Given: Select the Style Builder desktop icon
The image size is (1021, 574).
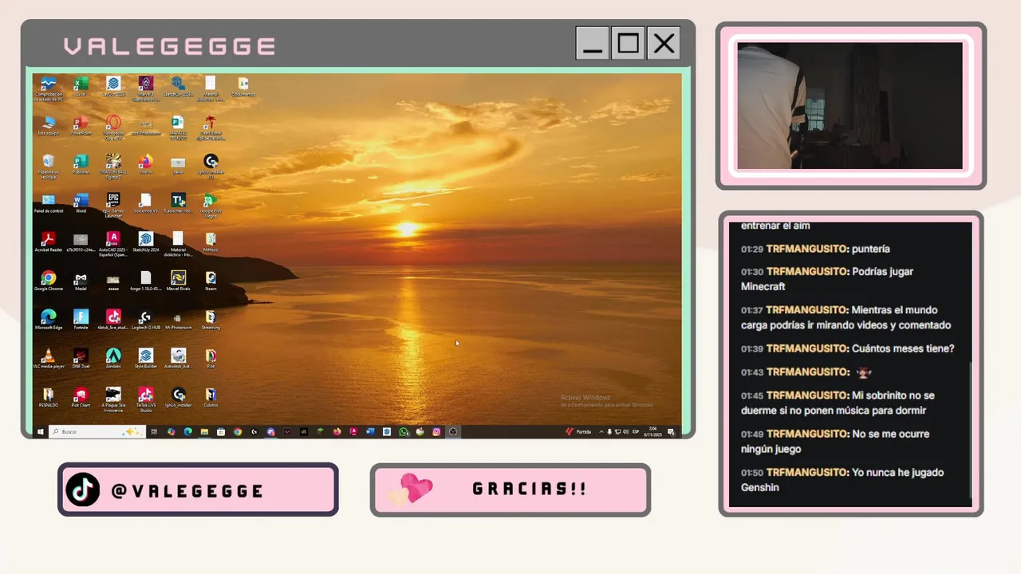Looking at the screenshot, I should coord(145,358).
